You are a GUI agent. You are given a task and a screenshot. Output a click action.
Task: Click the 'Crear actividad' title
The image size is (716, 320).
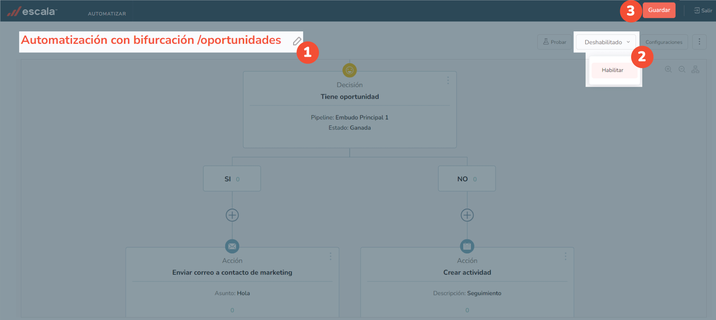(x=467, y=273)
